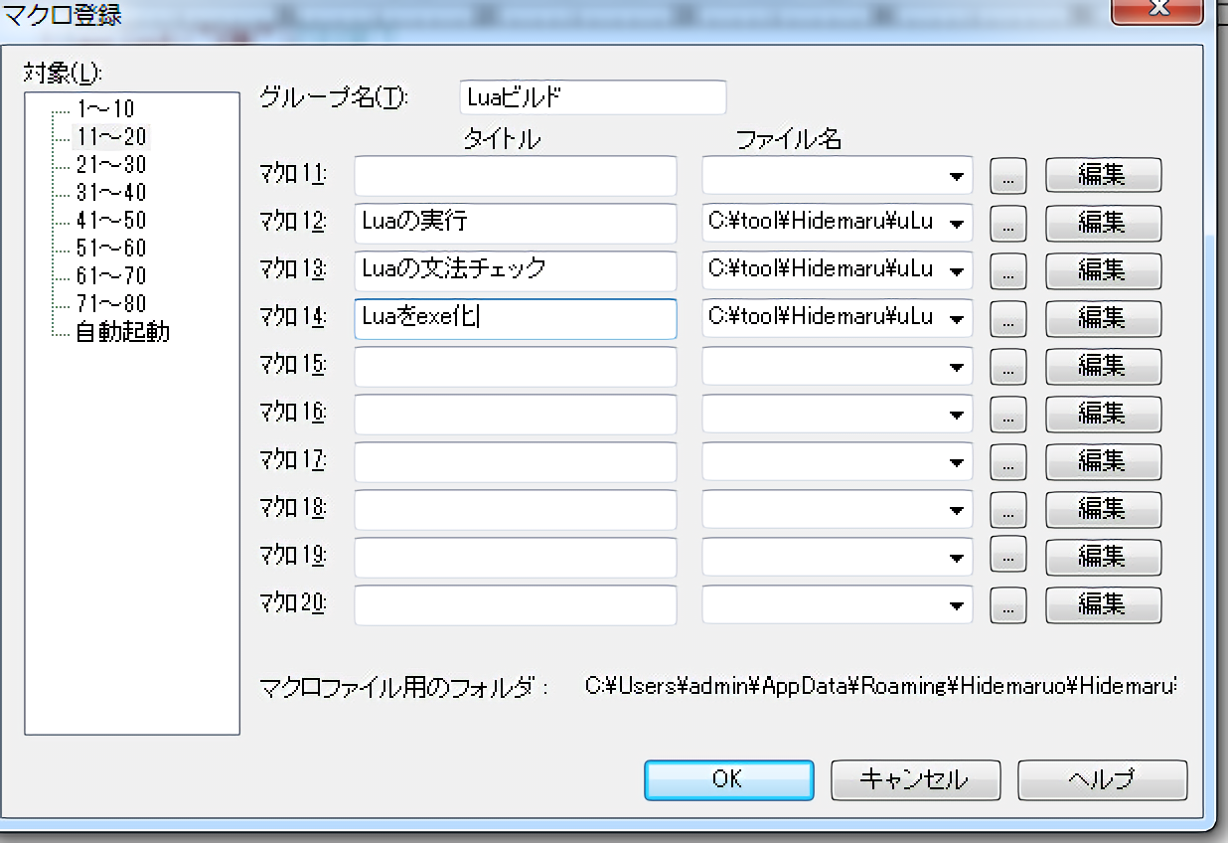This screenshot has width=1228, height=843.
Task: Click browse button for Macro 12
Action: pos(1007,224)
